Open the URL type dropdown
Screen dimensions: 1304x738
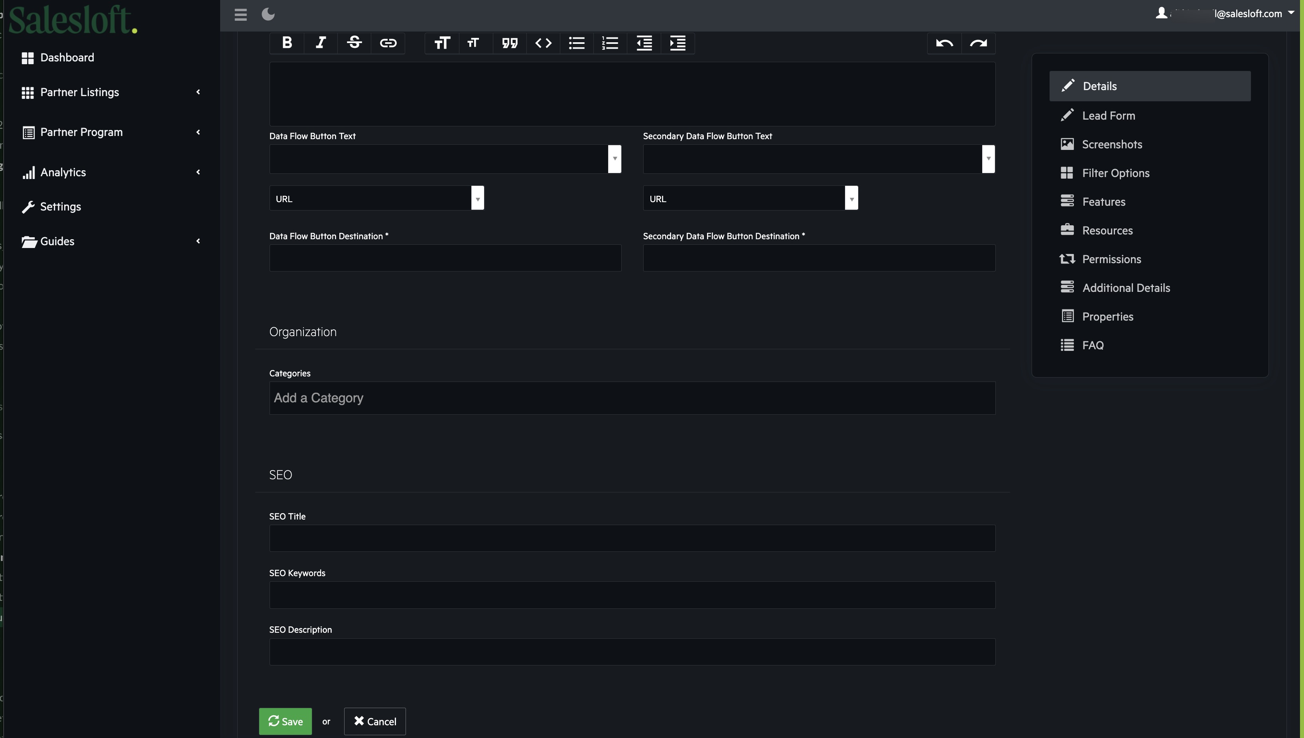[477, 198]
